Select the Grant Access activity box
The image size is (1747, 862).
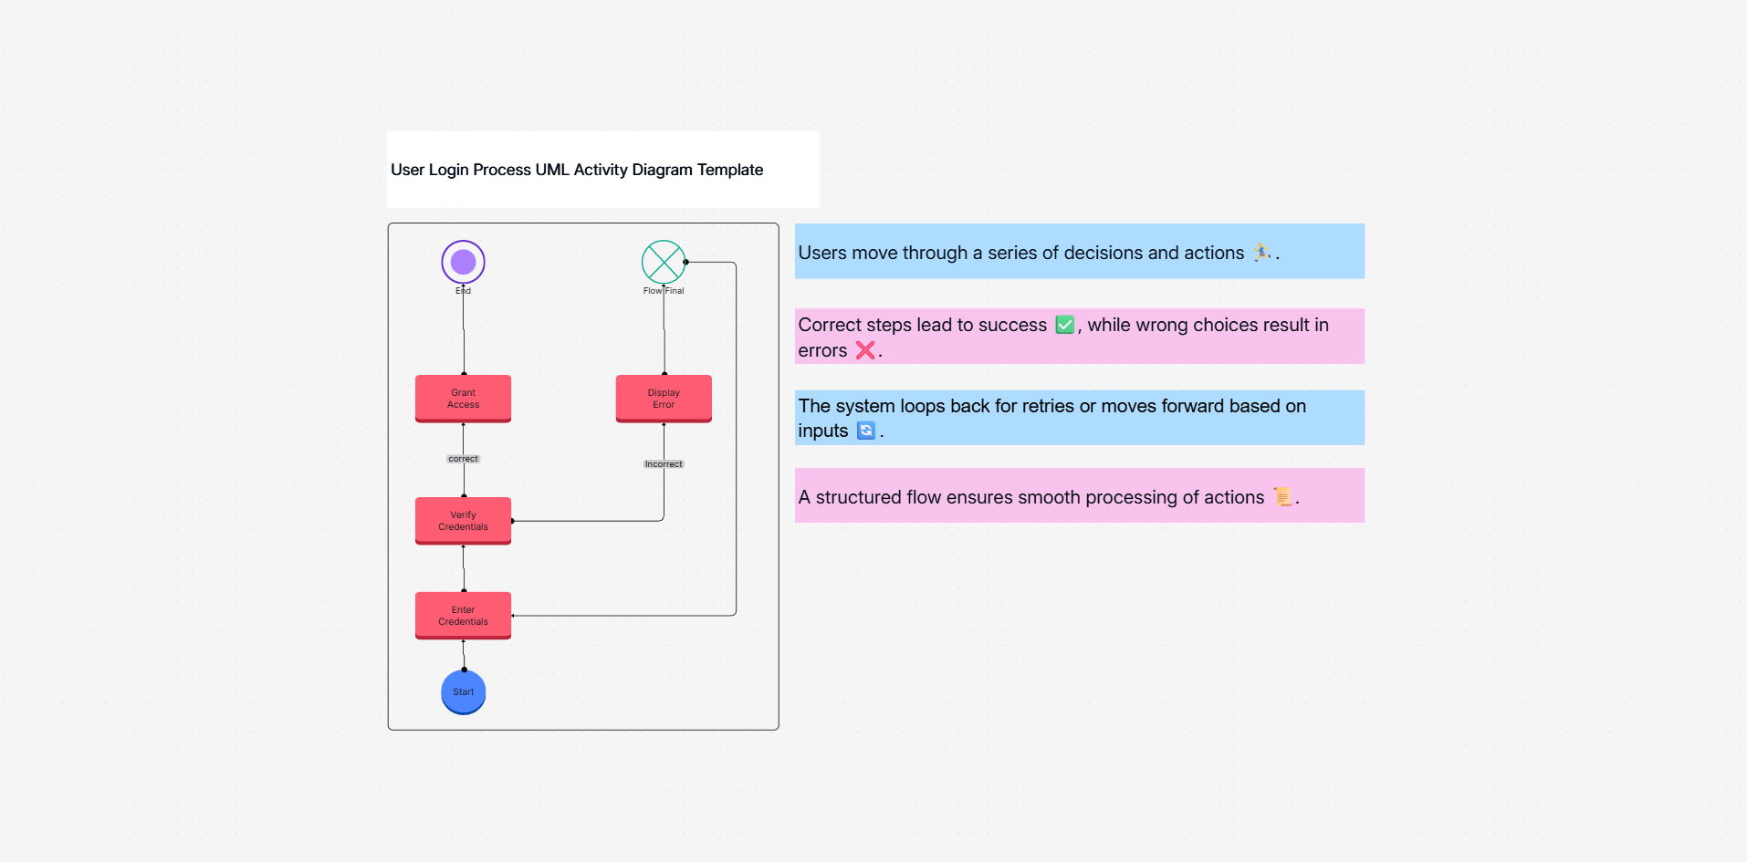click(463, 399)
